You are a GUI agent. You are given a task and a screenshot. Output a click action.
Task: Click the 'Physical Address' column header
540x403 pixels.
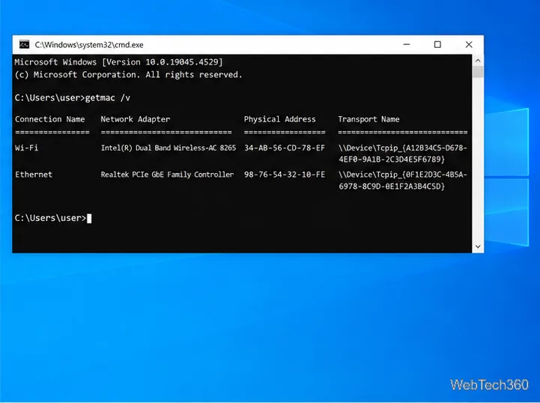(279, 119)
